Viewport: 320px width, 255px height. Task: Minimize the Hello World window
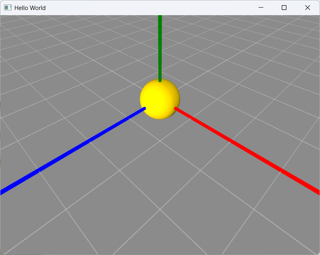point(261,8)
